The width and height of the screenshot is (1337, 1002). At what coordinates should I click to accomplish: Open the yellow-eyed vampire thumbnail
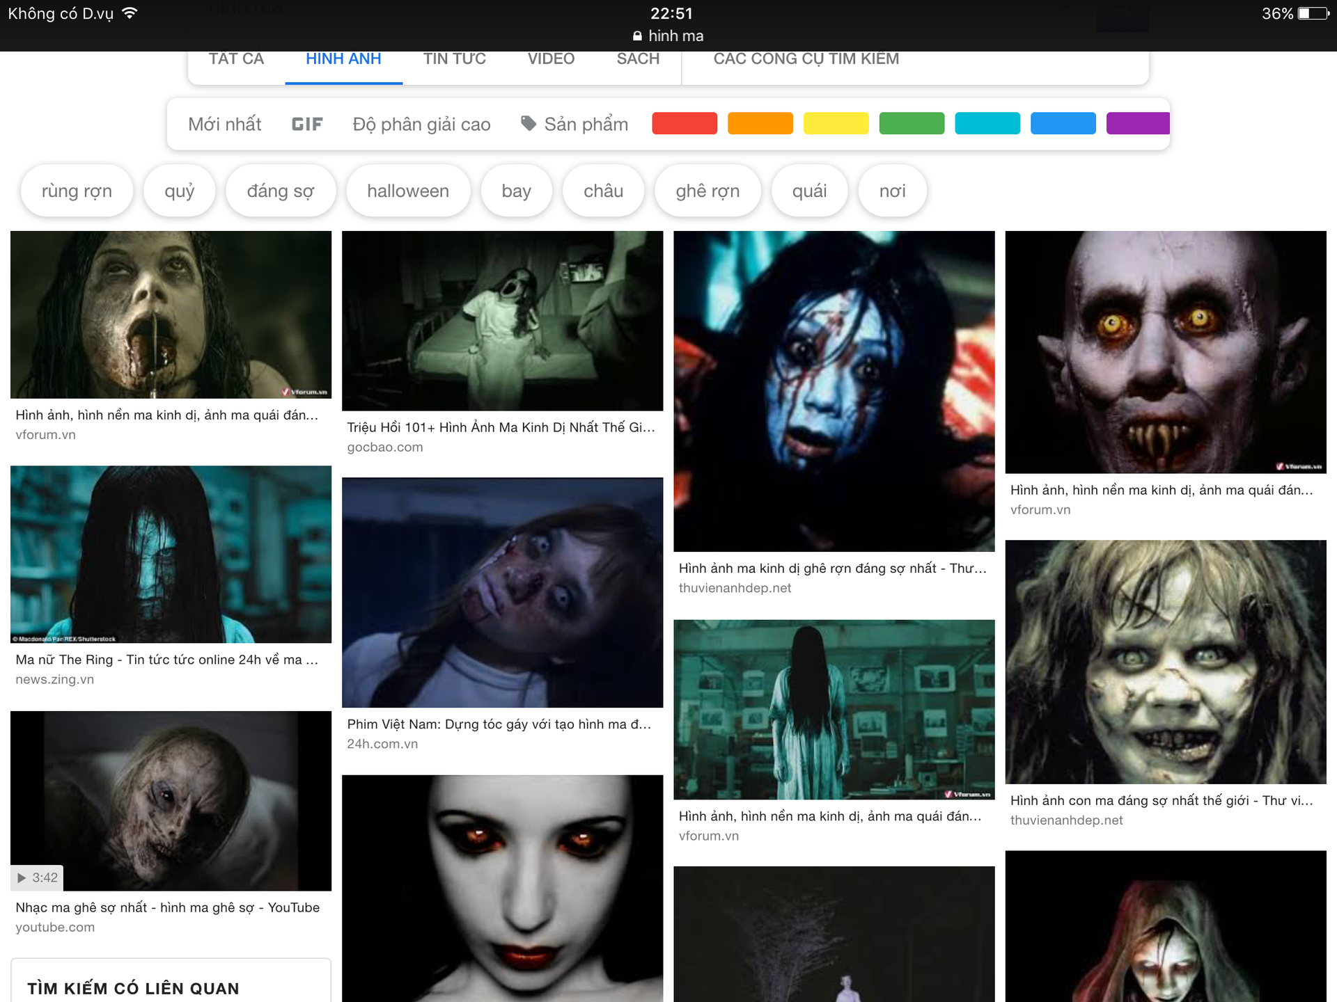[x=1166, y=352]
